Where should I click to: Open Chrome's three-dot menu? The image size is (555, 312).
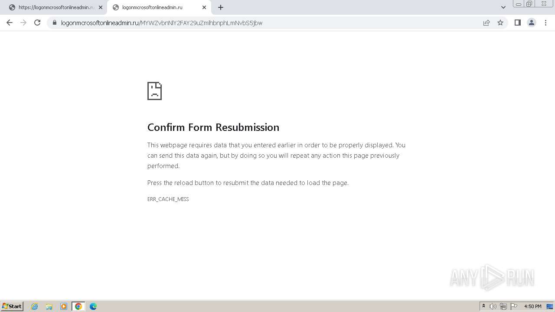pos(545,23)
